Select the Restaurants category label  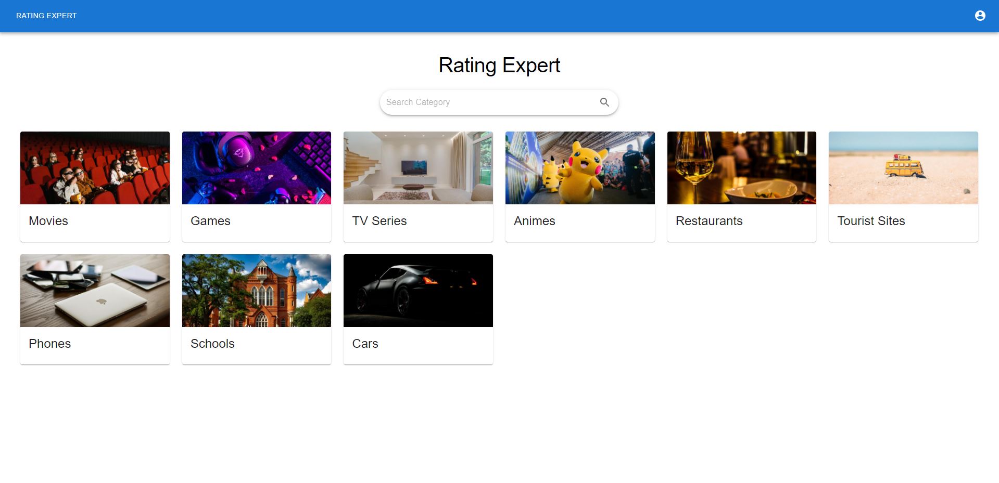pos(709,221)
